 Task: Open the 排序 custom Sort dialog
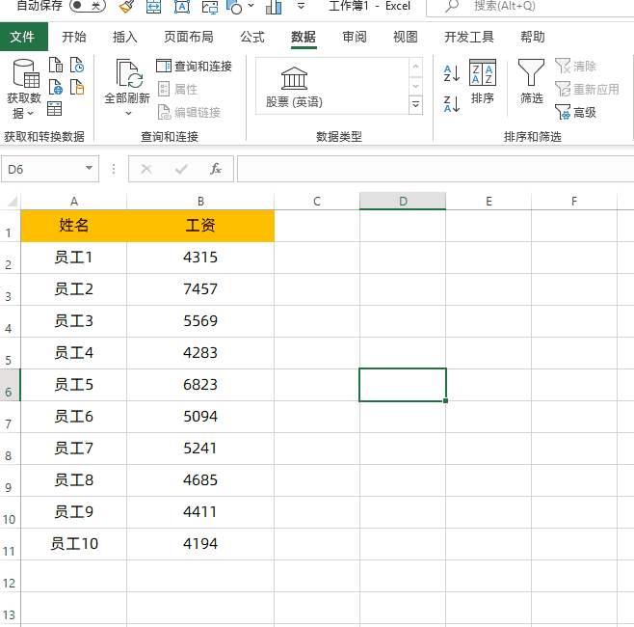(483, 82)
